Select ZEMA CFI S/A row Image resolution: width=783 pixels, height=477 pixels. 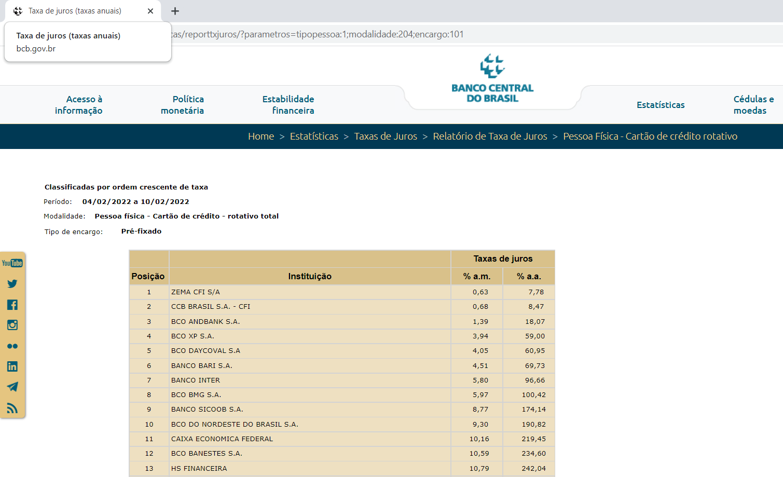(342, 292)
